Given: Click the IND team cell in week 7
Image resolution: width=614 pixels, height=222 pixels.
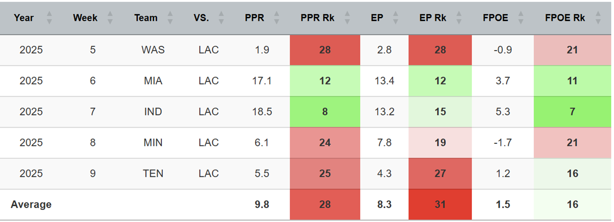Looking at the screenshot, I should (x=153, y=112).
